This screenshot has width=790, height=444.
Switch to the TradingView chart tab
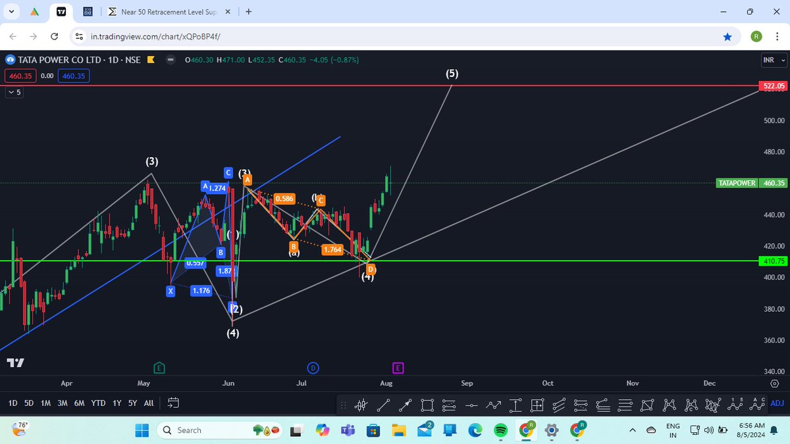(x=61, y=12)
